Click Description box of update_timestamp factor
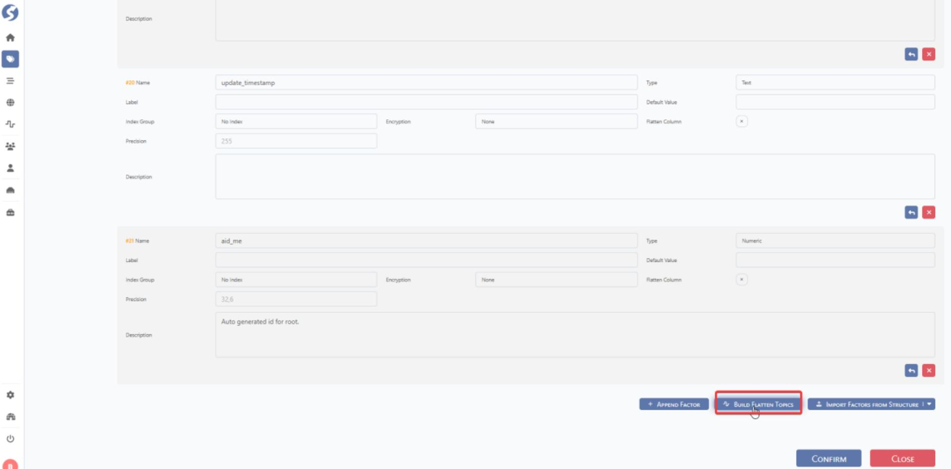This screenshot has width=951, height=469. click(575, 177)
